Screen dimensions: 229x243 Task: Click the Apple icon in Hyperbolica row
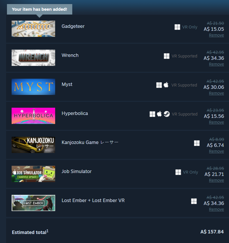[159, 114]
